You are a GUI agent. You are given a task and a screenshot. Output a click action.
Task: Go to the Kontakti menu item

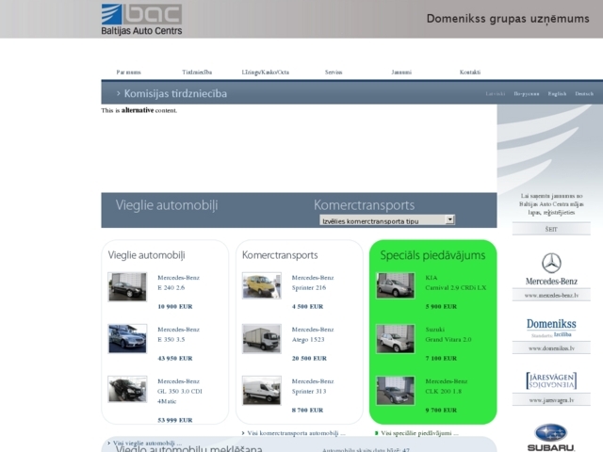(470, 73)
